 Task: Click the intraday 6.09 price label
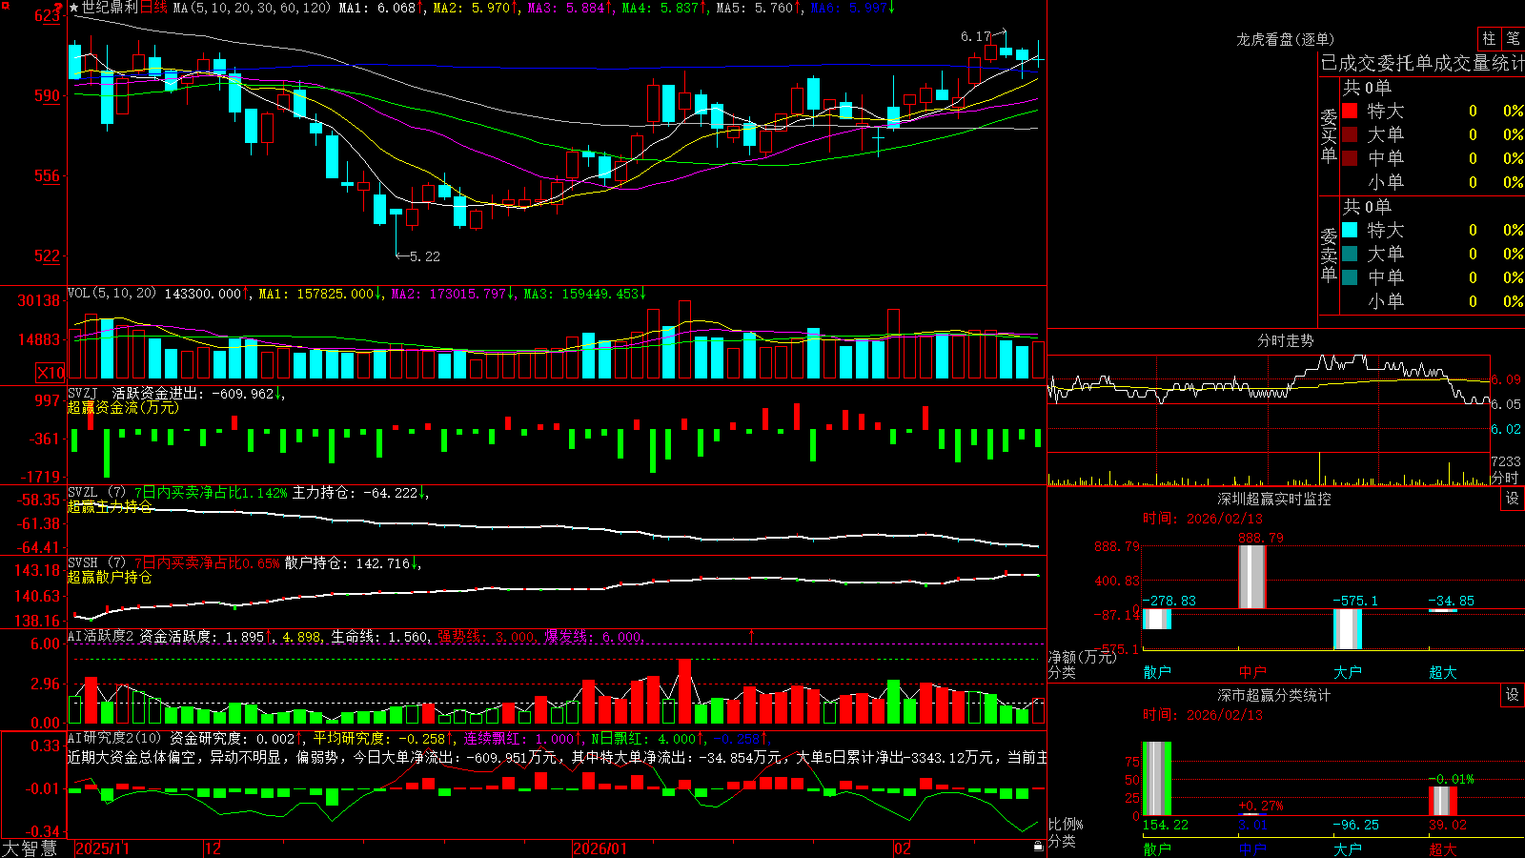1506,379
